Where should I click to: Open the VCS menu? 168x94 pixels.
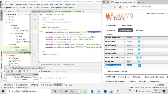(62, 4)
